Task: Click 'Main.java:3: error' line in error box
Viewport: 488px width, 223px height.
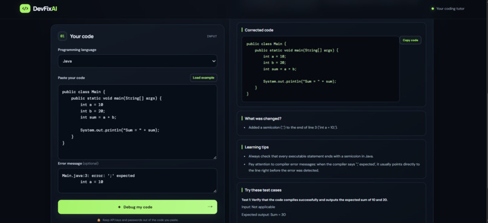Action: [98, 176]
